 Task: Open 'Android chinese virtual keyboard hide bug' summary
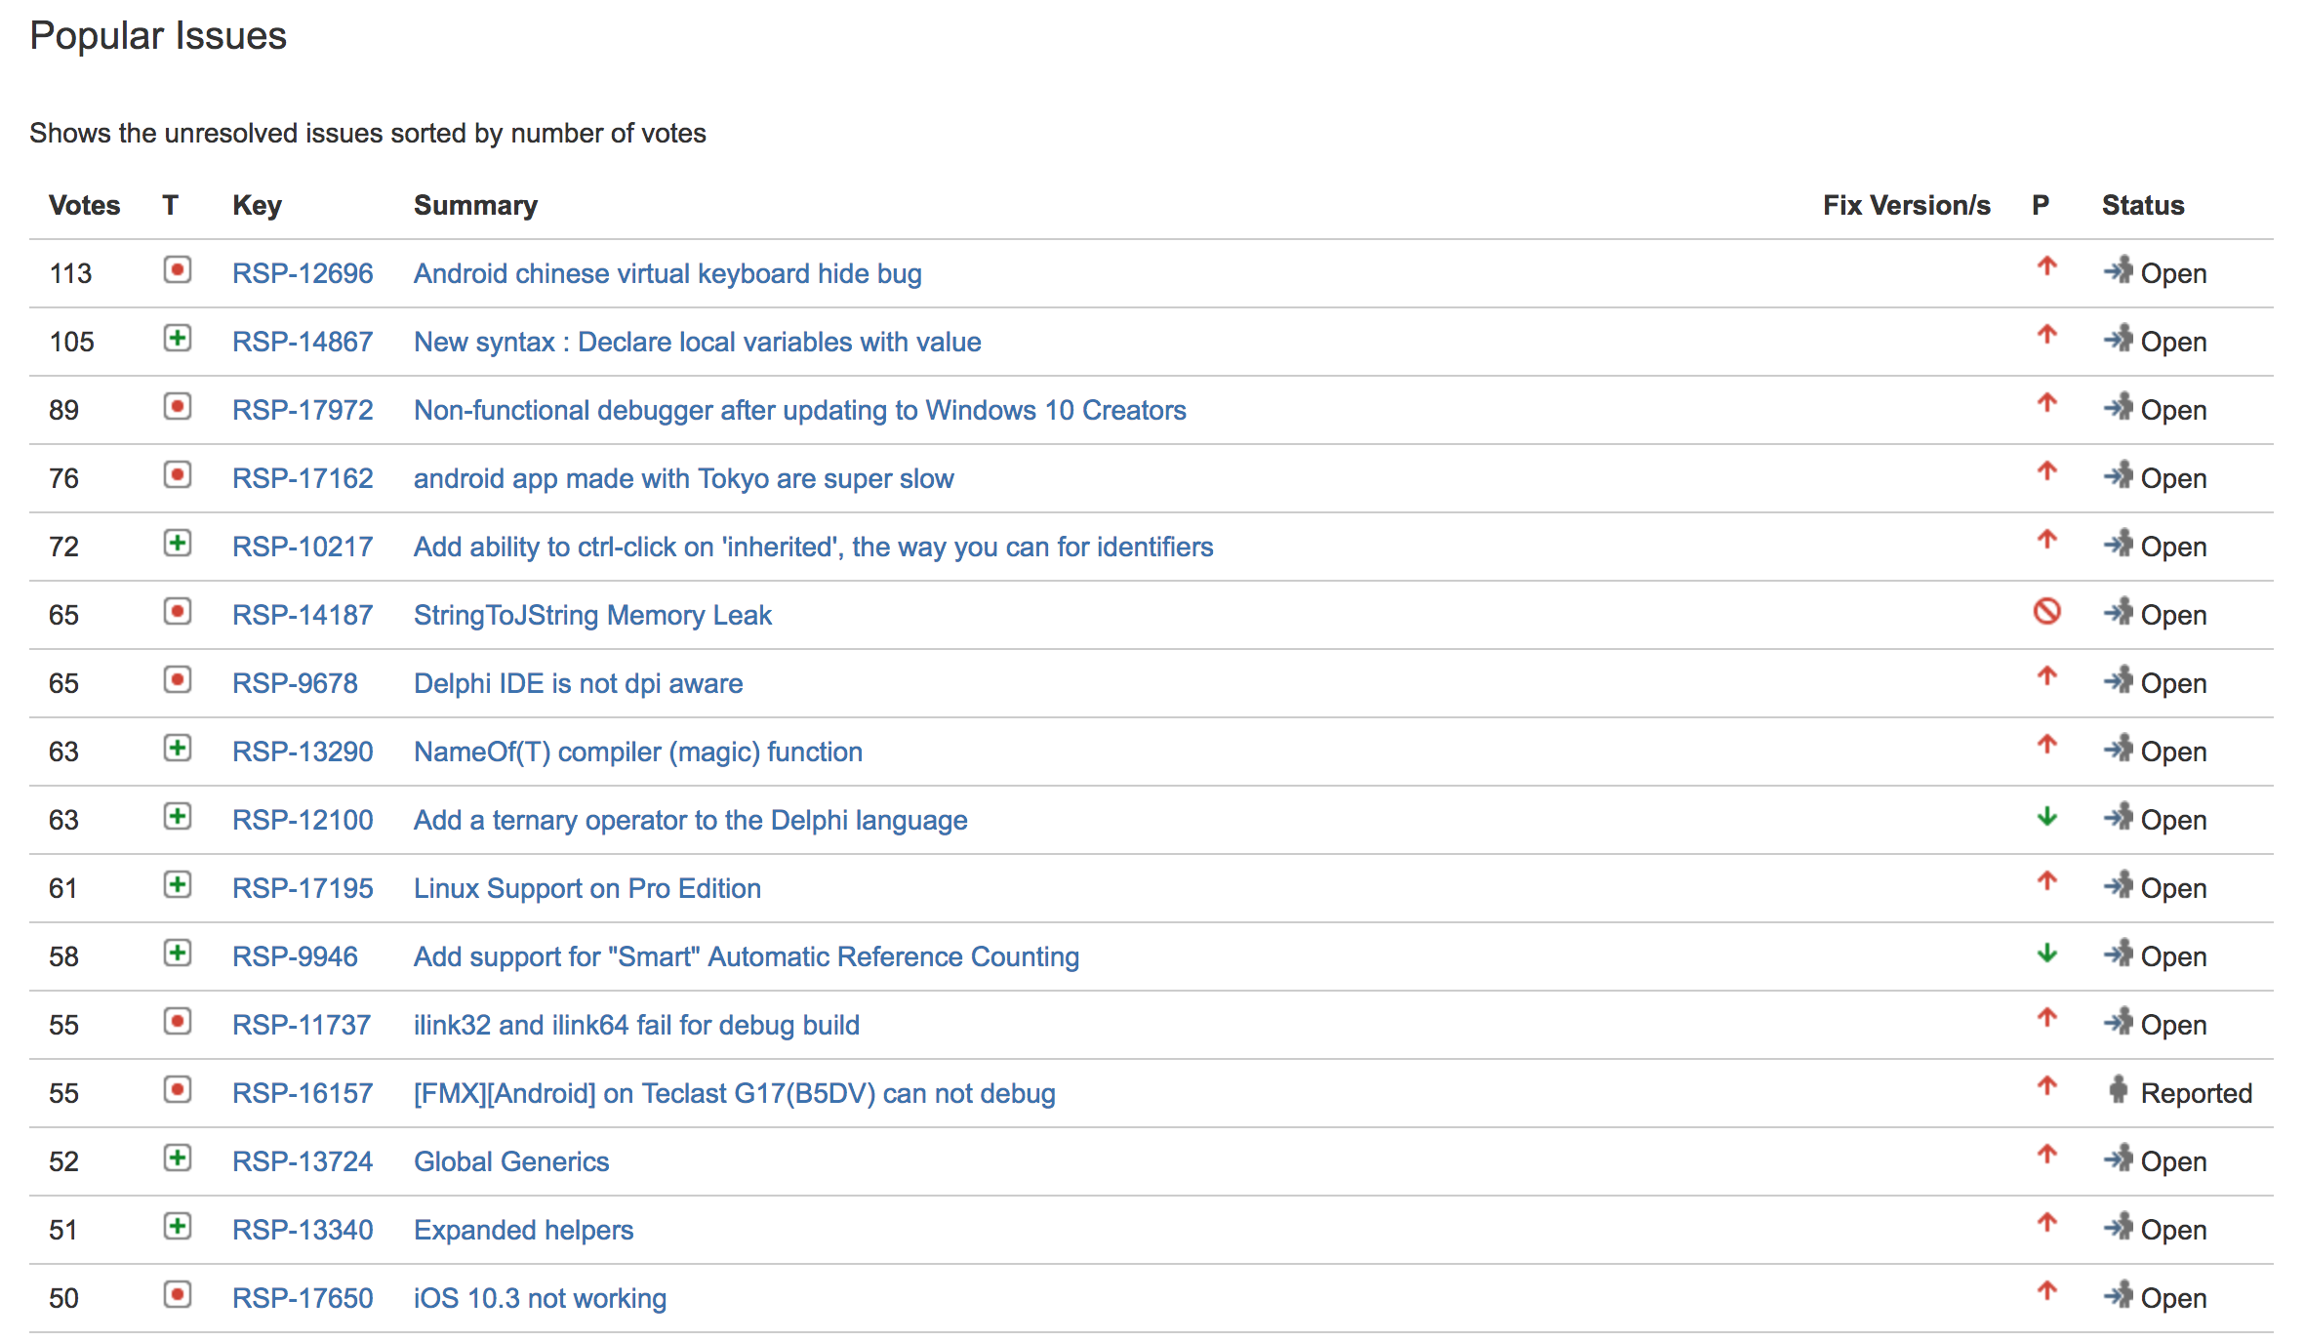click(667, 273)
